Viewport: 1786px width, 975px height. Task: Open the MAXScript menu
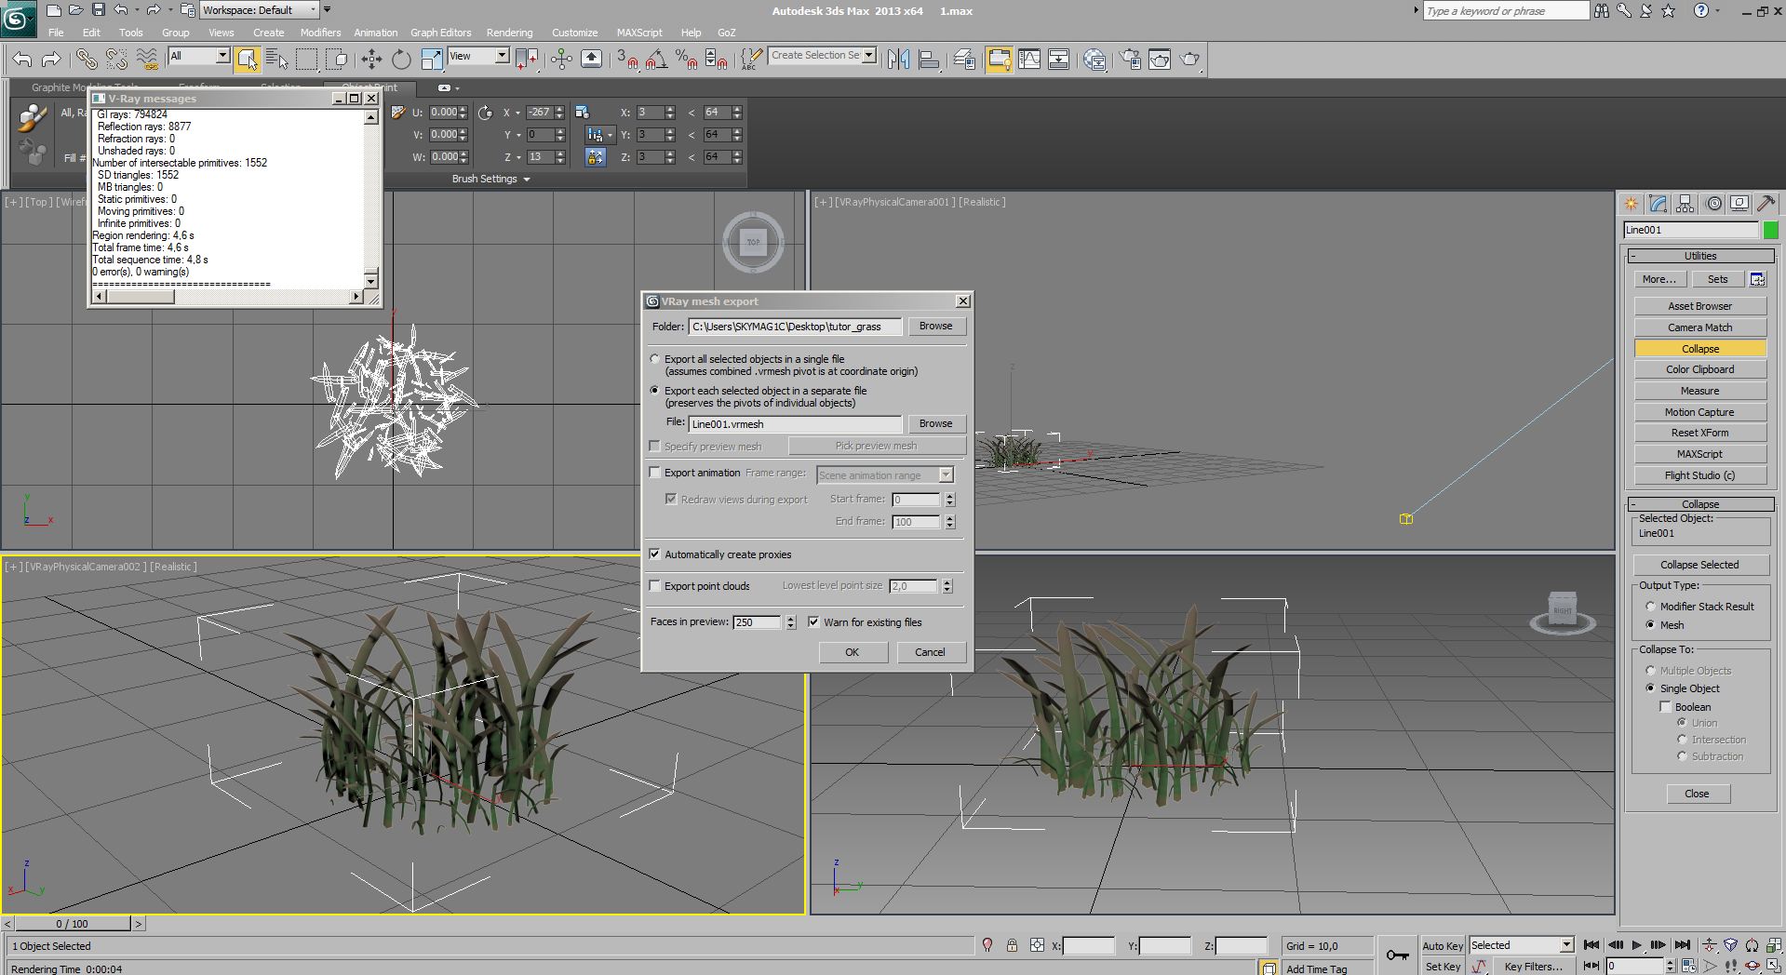(639, 33)
